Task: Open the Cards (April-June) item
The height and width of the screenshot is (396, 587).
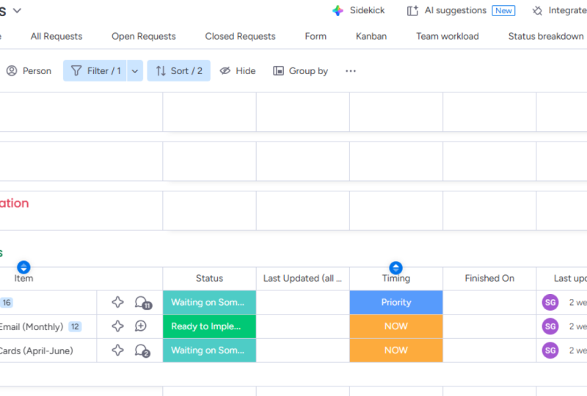Action: (x=36, y=351)
